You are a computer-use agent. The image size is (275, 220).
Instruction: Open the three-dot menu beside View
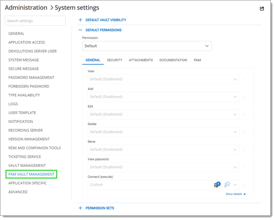(x=244, y=79)
